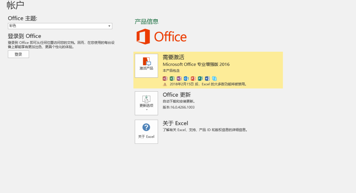
Task: Click the 产品信息 section title
Action: click(x=147, y=22)
